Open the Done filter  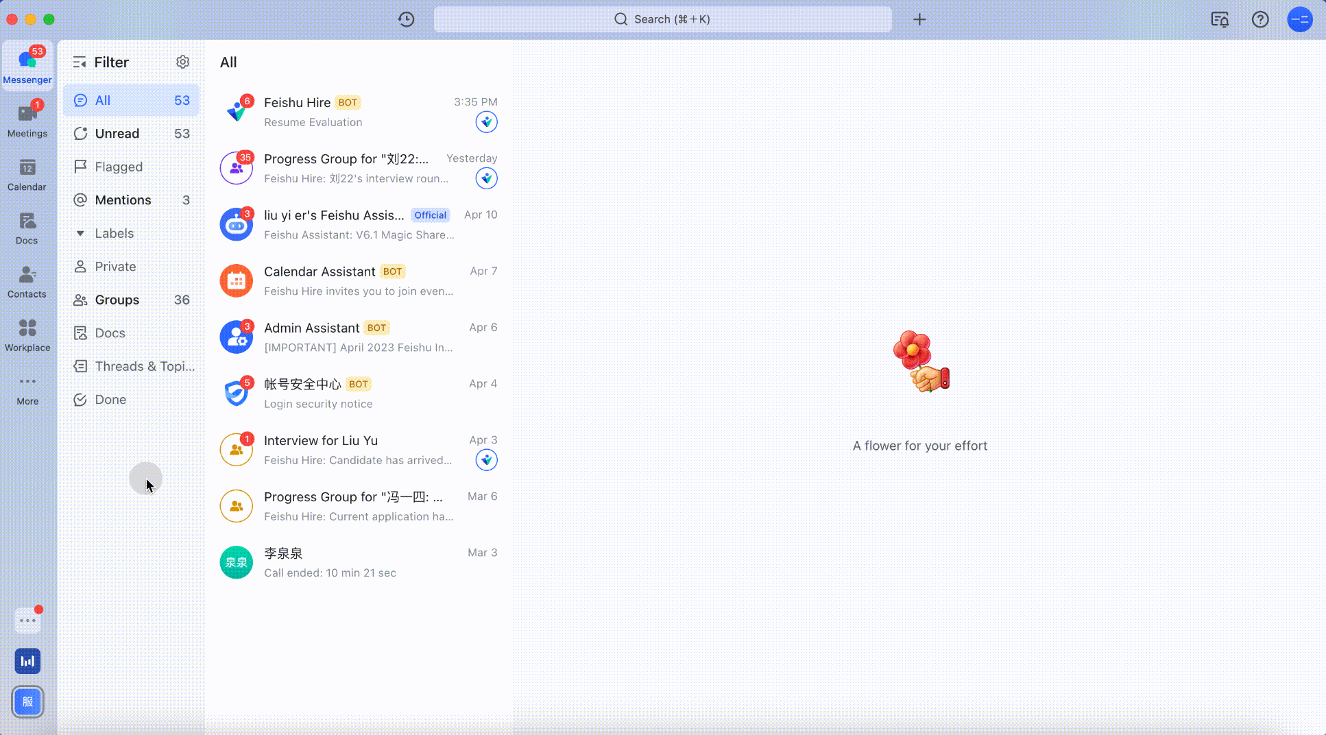tap(110, 400)
